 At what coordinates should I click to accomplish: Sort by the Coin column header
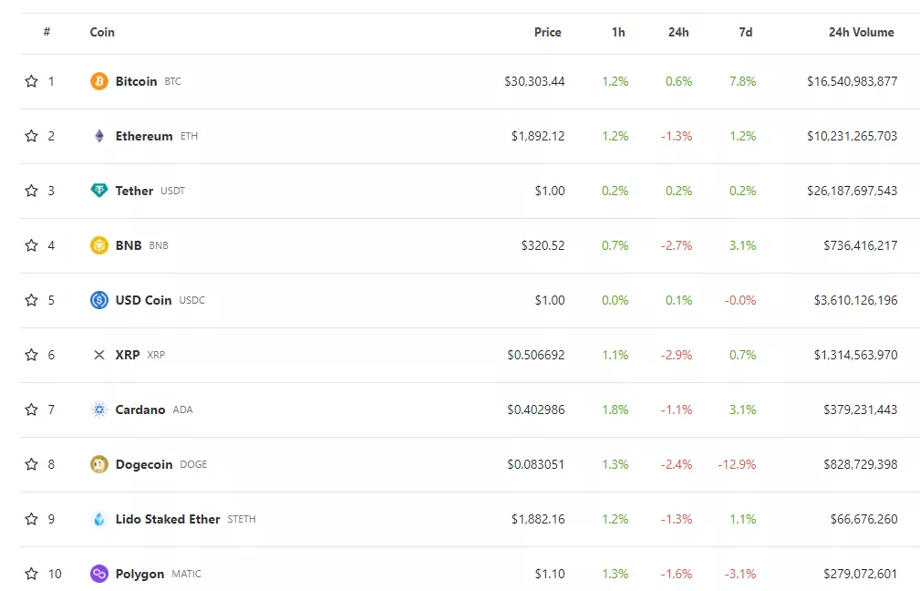[x=102, y=32]
